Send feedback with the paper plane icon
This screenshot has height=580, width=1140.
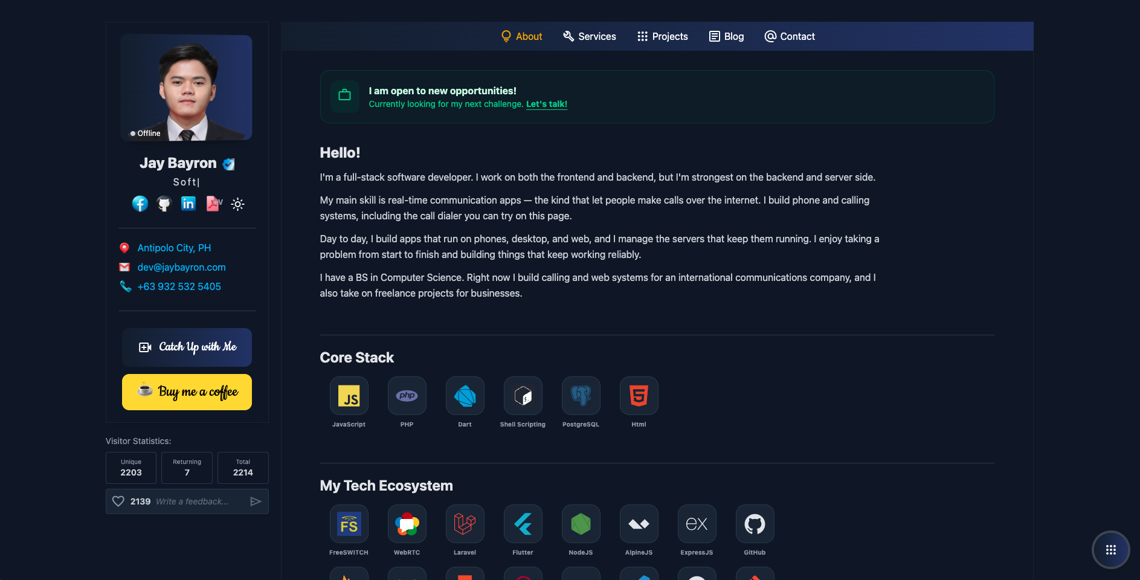256,501
